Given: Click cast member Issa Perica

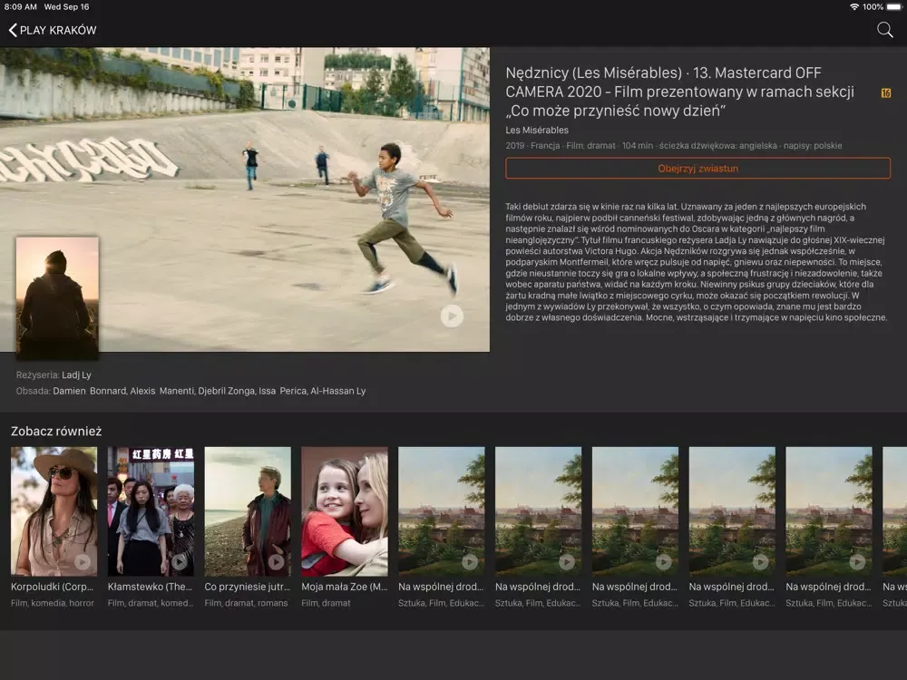Looking at the screenshot, I should pyautogui.click(x=282, y=391).
